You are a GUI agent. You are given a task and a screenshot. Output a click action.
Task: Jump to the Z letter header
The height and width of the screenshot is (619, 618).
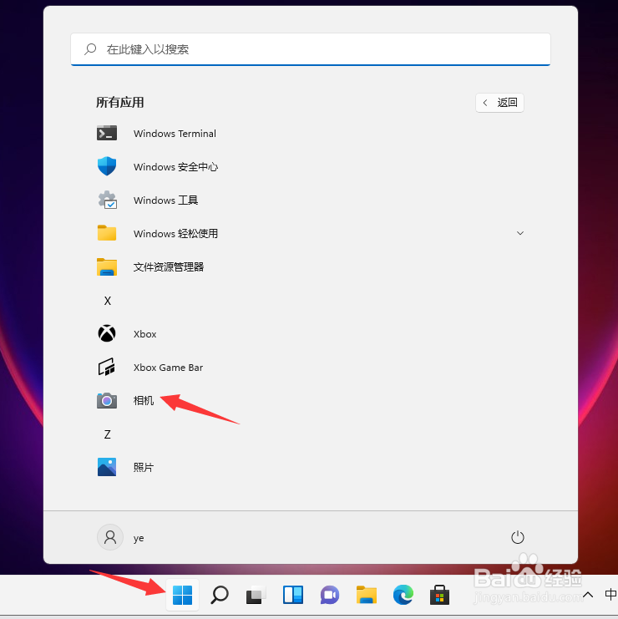coord(108,434)
